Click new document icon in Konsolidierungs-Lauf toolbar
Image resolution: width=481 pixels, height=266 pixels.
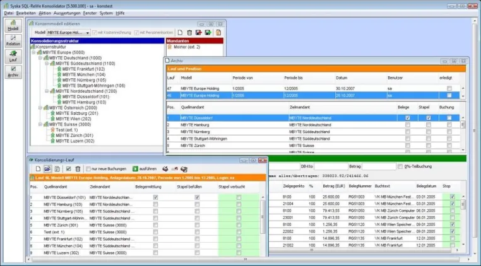(x=38, y=169)
